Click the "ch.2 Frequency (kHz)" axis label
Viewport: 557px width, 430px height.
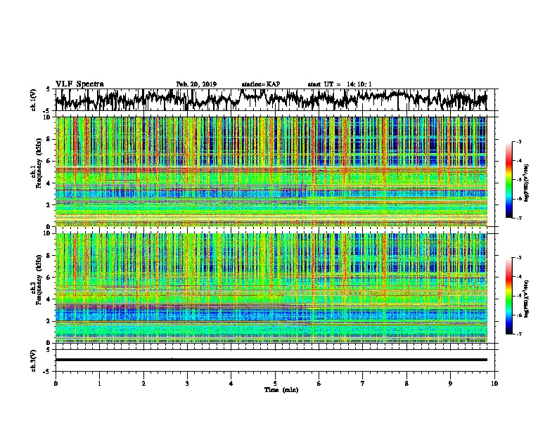tap(36, 280)
